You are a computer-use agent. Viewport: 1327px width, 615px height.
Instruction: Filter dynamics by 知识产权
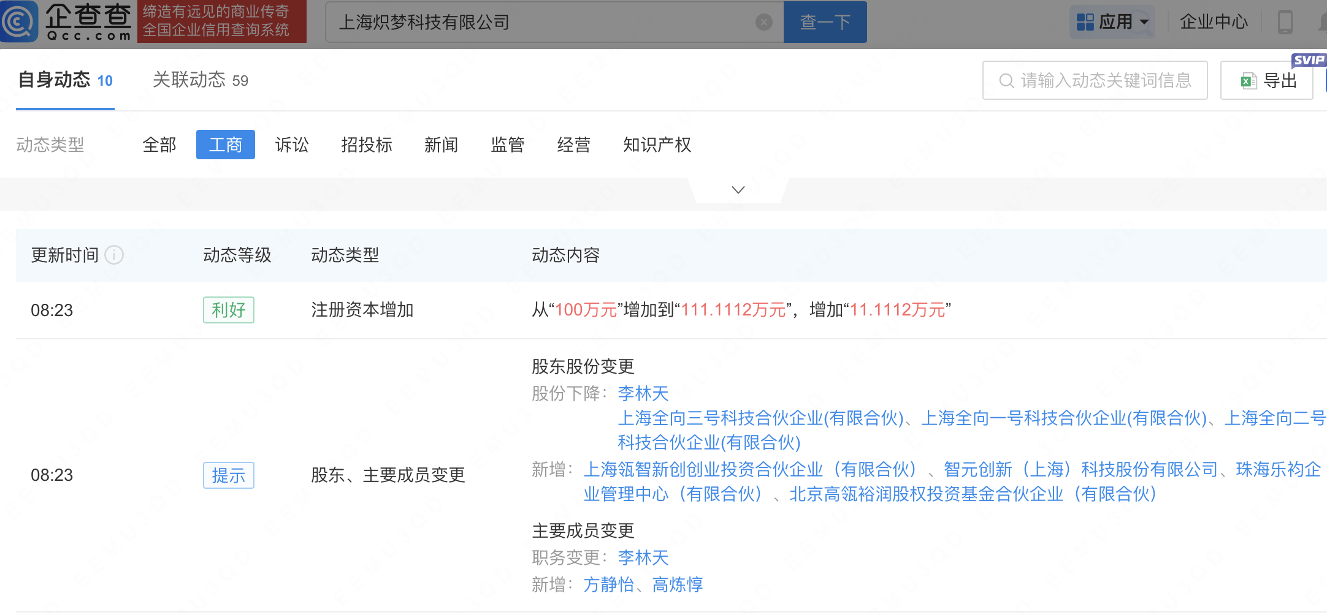point(657,145)
